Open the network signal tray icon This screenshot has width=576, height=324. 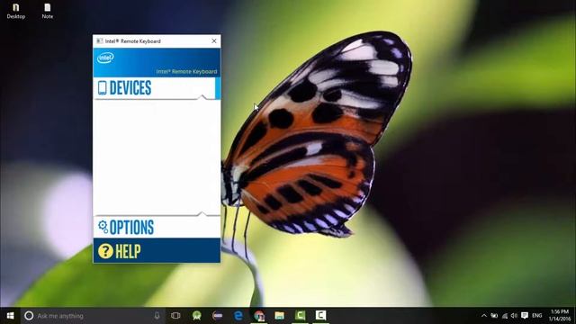(x=505, y=316)
